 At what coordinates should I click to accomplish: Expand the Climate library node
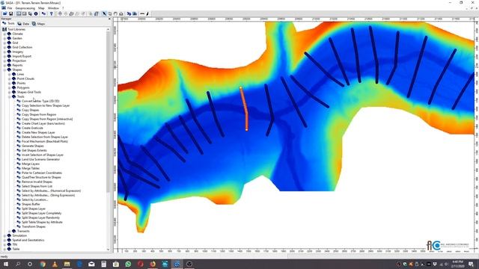(x=4, y=34)
